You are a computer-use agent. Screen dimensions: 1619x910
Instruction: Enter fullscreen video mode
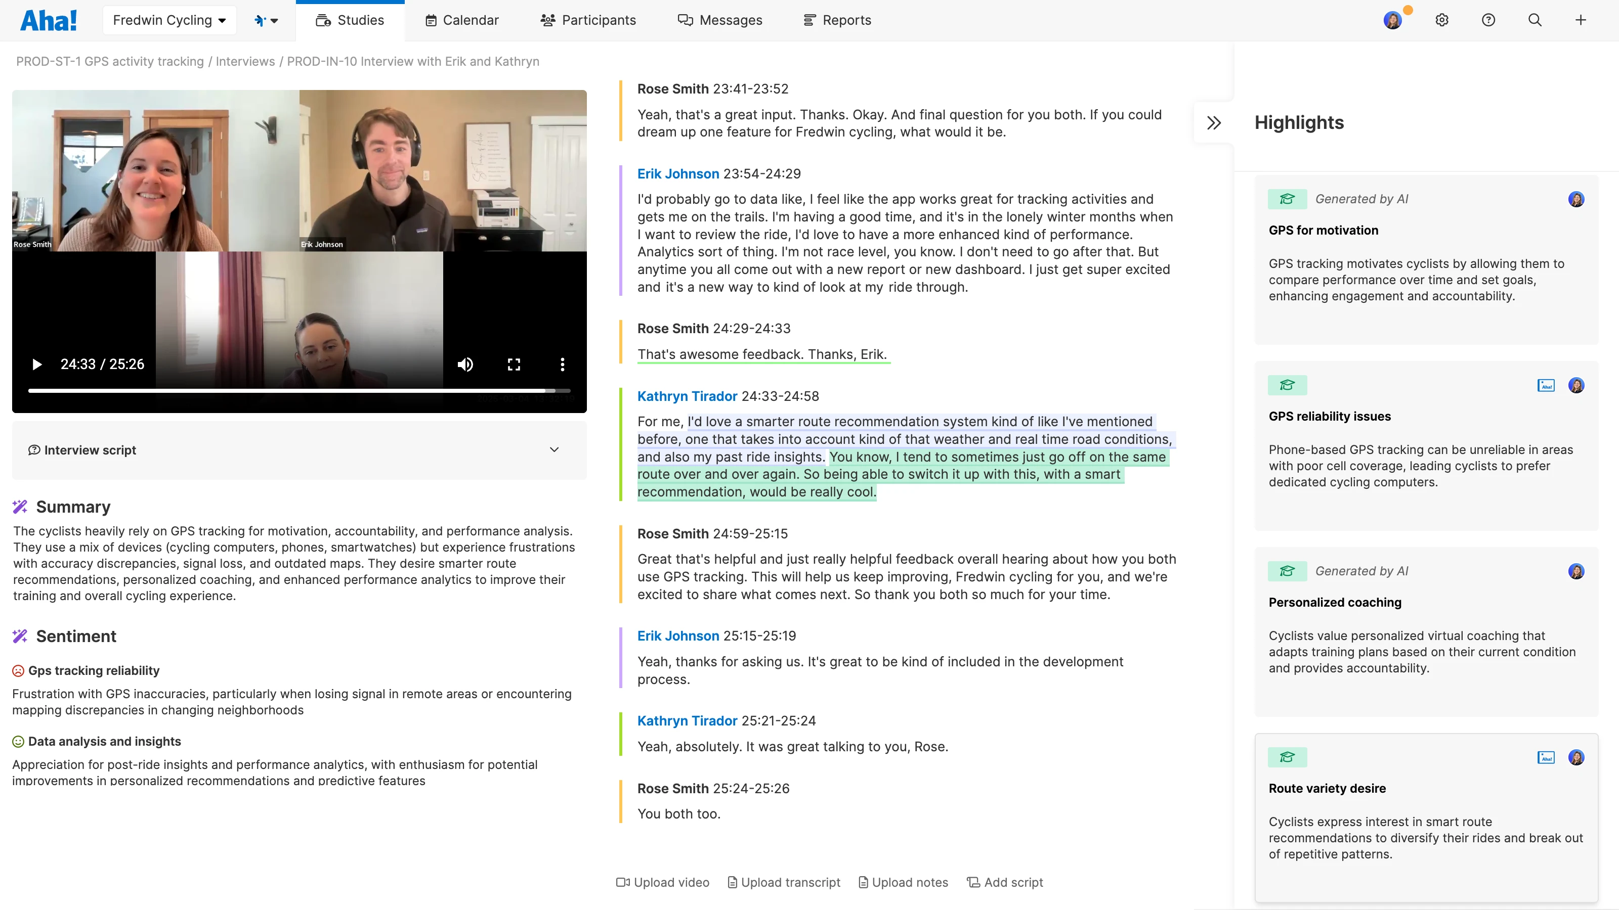coord(514,364)
